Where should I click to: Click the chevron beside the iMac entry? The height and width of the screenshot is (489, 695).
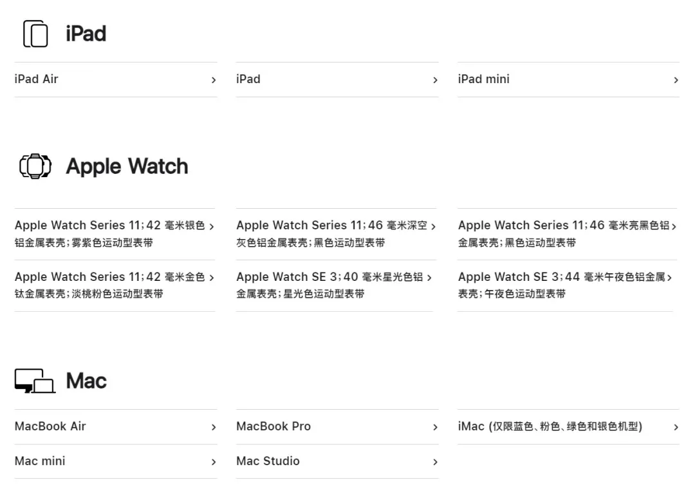point(675,427)
